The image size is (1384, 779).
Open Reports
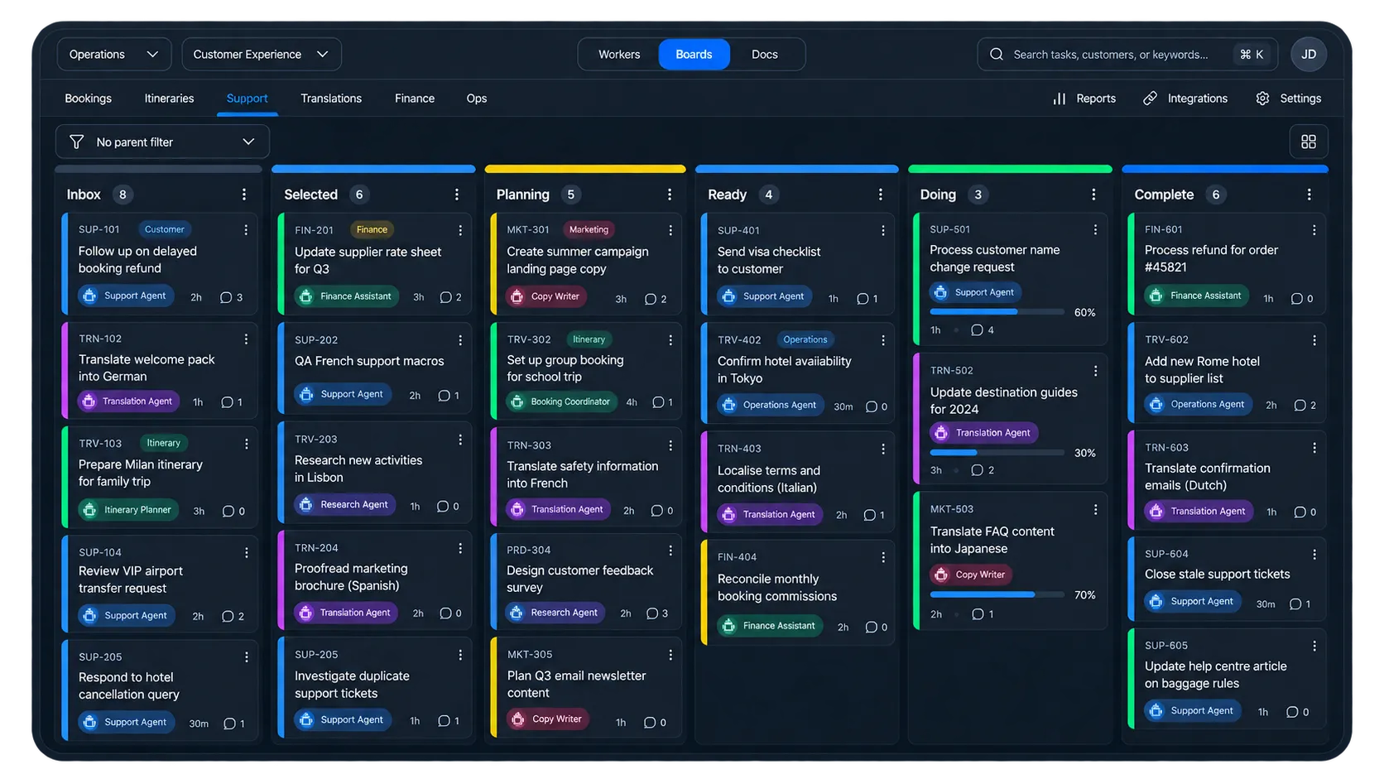click(x=1084, y=98)
